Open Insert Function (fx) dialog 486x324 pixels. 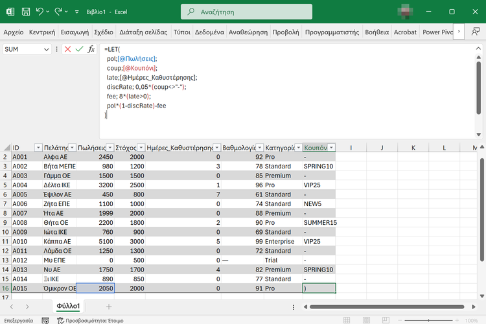[x=91, y=49]
